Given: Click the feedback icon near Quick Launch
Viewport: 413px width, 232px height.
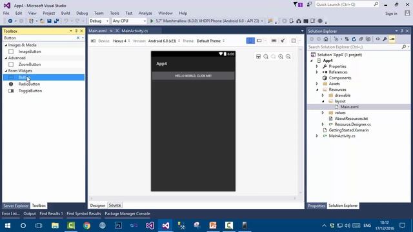Looking at the screenshot, I should 309,5.
